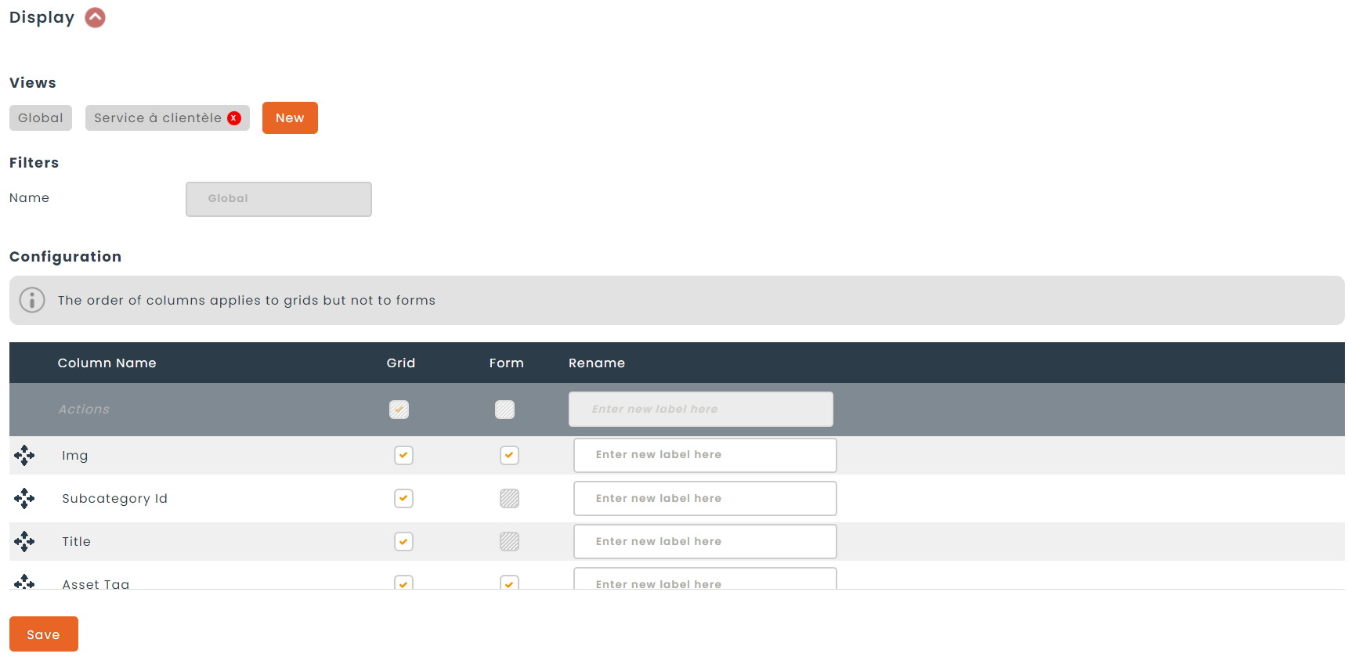Switch to Service à clientèle view
This screenshot has width=1348, height=668.
[x=157, y=118]
